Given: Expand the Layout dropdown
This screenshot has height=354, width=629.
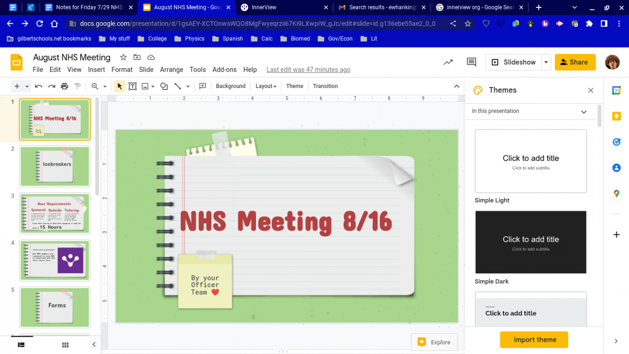Looking at the screenshot, I should click(266, 86).
